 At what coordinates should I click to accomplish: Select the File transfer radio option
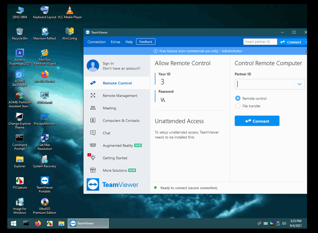click(238, 106)
